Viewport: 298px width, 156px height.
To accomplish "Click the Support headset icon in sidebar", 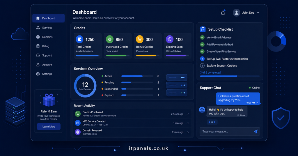I will pyautogui.click(x=38, y=55).
